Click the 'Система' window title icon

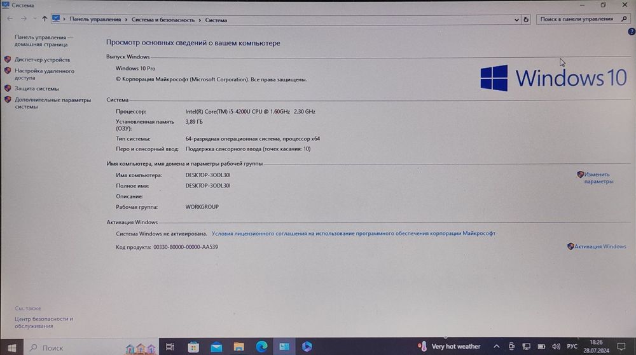pos(6,5)
